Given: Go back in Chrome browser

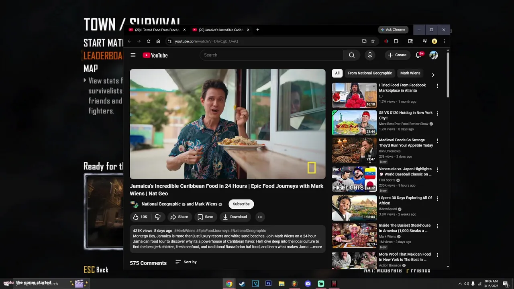Looking at the screenshot, I should (129, 41).
